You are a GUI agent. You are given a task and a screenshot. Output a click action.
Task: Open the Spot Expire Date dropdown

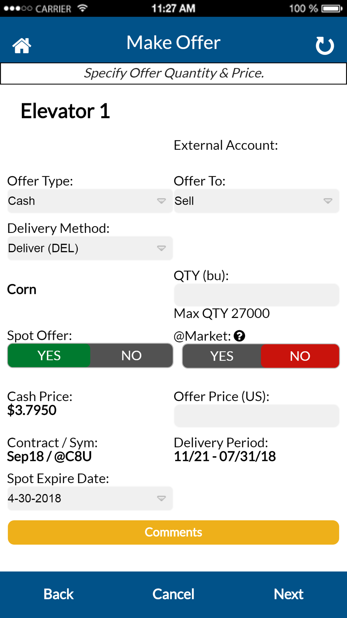coord(90,498)
